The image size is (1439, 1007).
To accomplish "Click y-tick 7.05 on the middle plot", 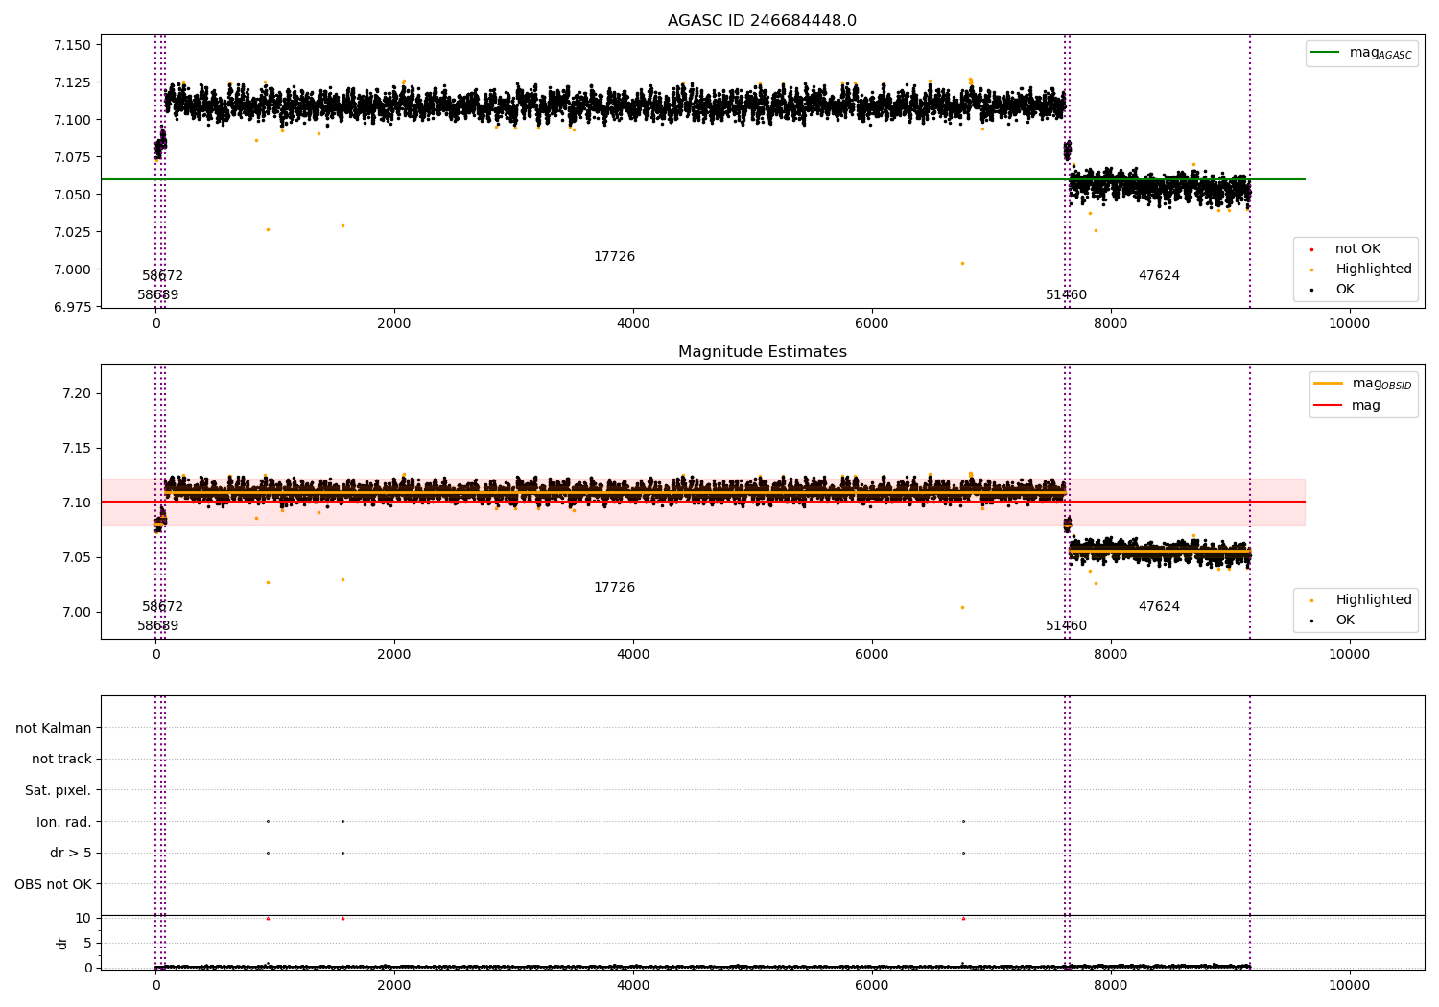I will coord(77,558).
